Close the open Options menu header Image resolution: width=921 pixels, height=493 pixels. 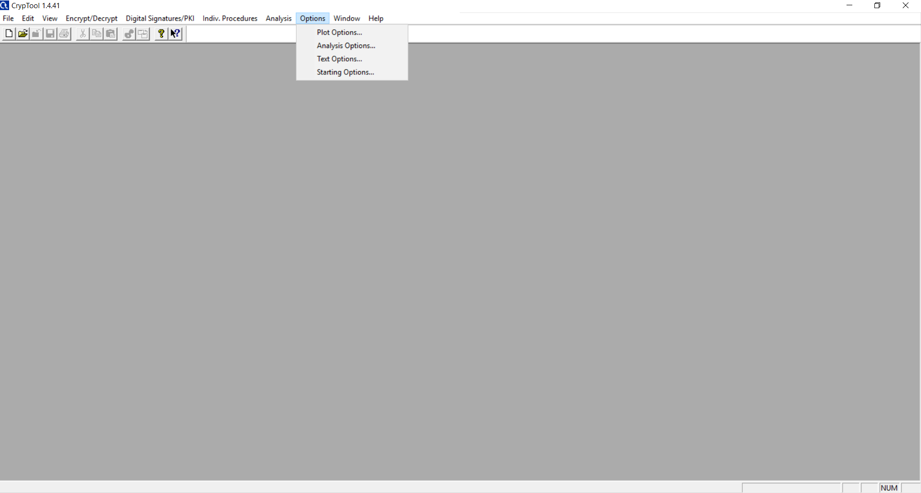(x=313, y=18)
